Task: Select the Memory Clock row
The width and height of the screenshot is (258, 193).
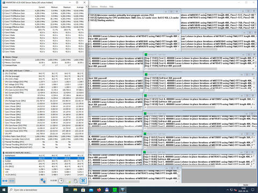Action: (43, 60)
